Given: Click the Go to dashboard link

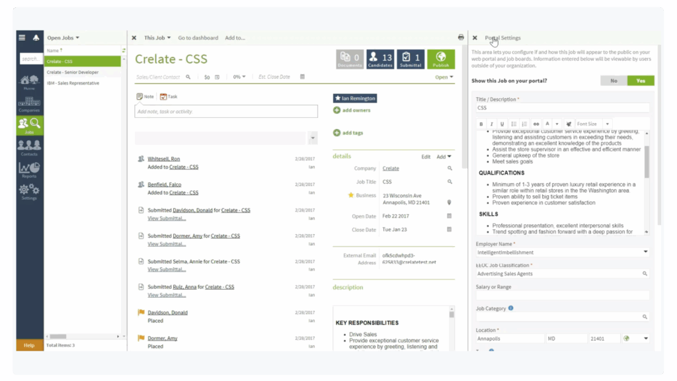Looking at the screenshot, I should 198,38.
